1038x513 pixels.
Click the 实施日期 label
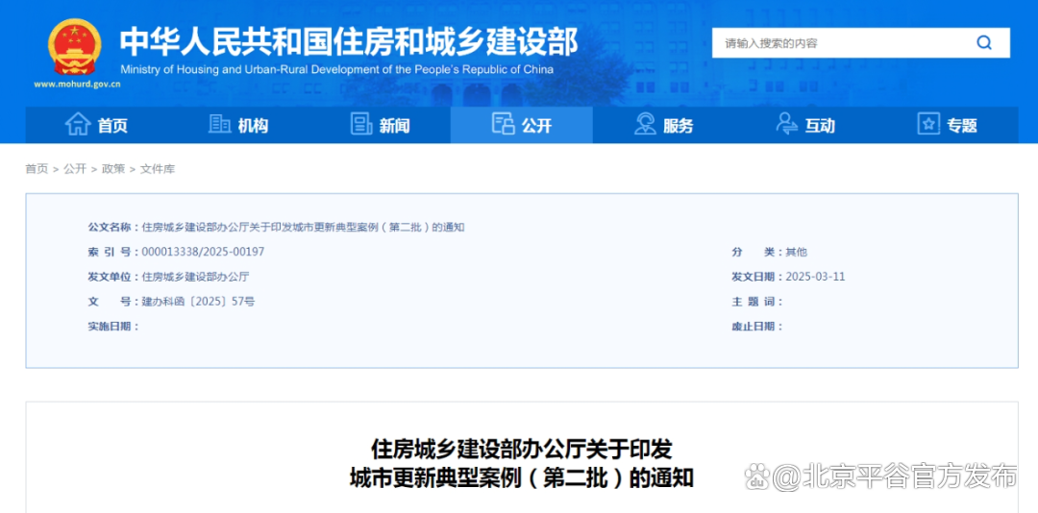pos(112,327)
